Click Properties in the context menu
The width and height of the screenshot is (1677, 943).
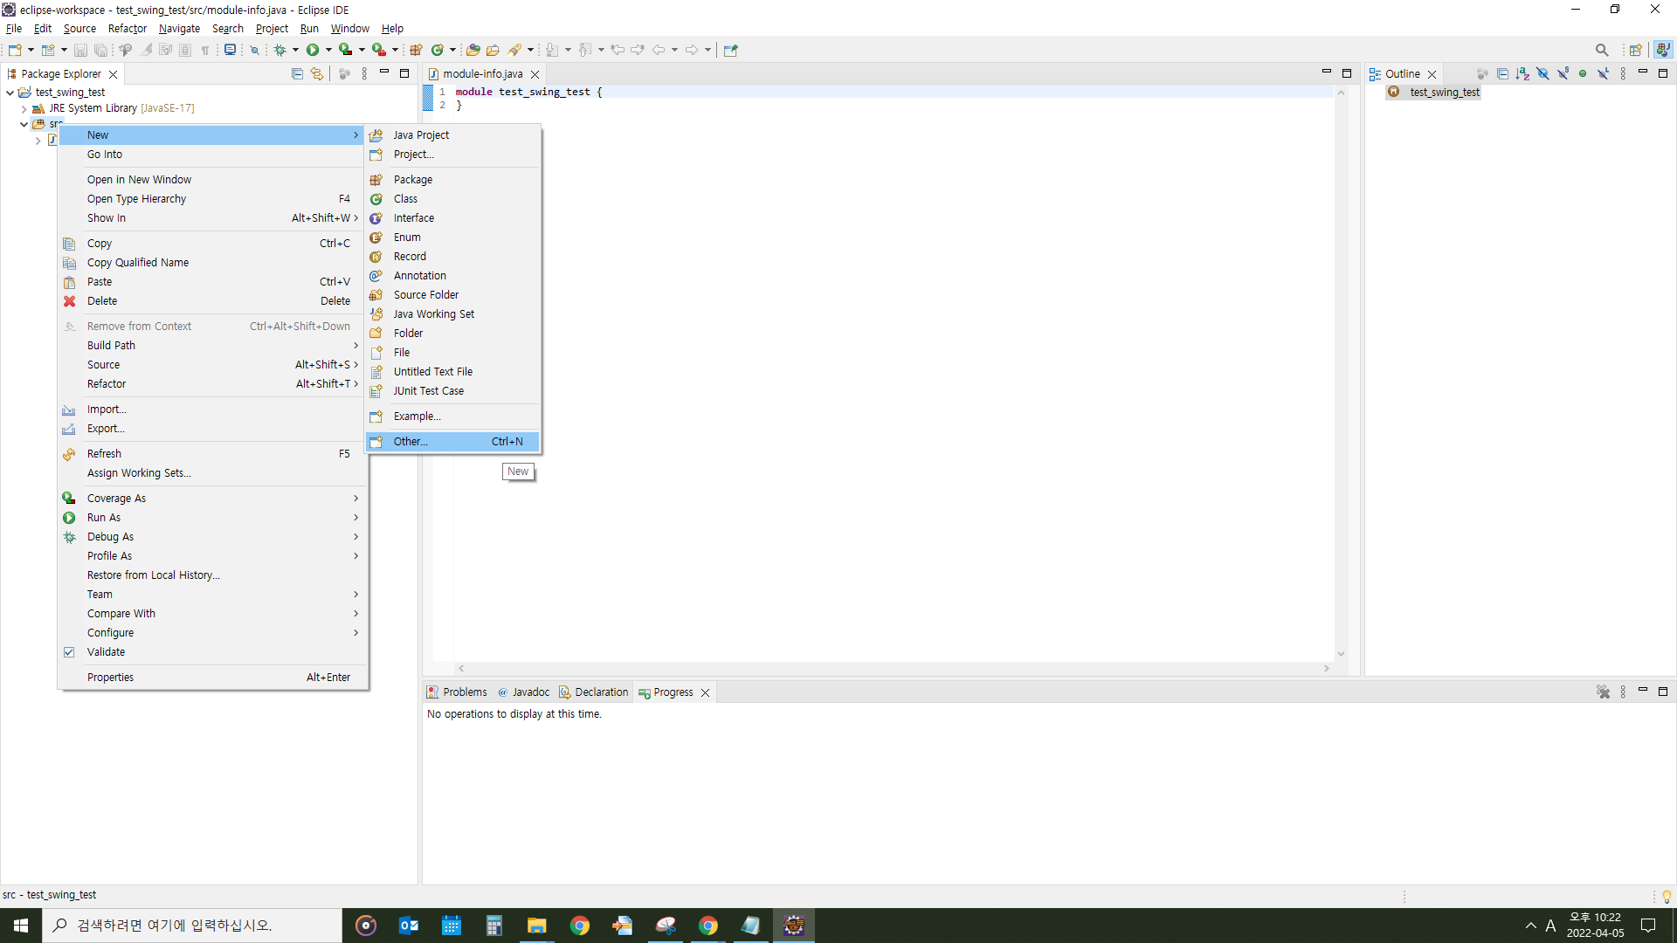click(x=110, y=678)
